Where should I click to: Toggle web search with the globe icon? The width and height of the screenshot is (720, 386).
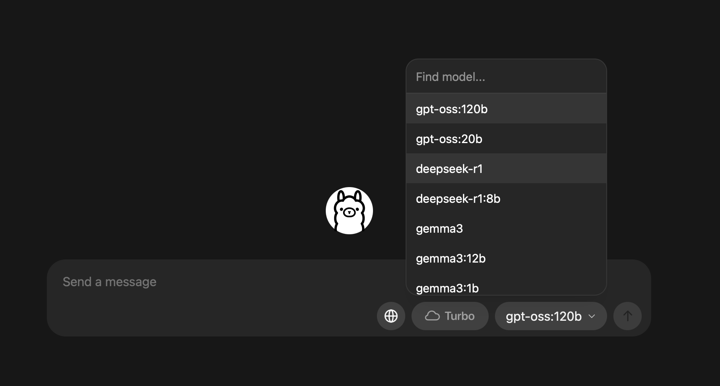coord(391,316)
